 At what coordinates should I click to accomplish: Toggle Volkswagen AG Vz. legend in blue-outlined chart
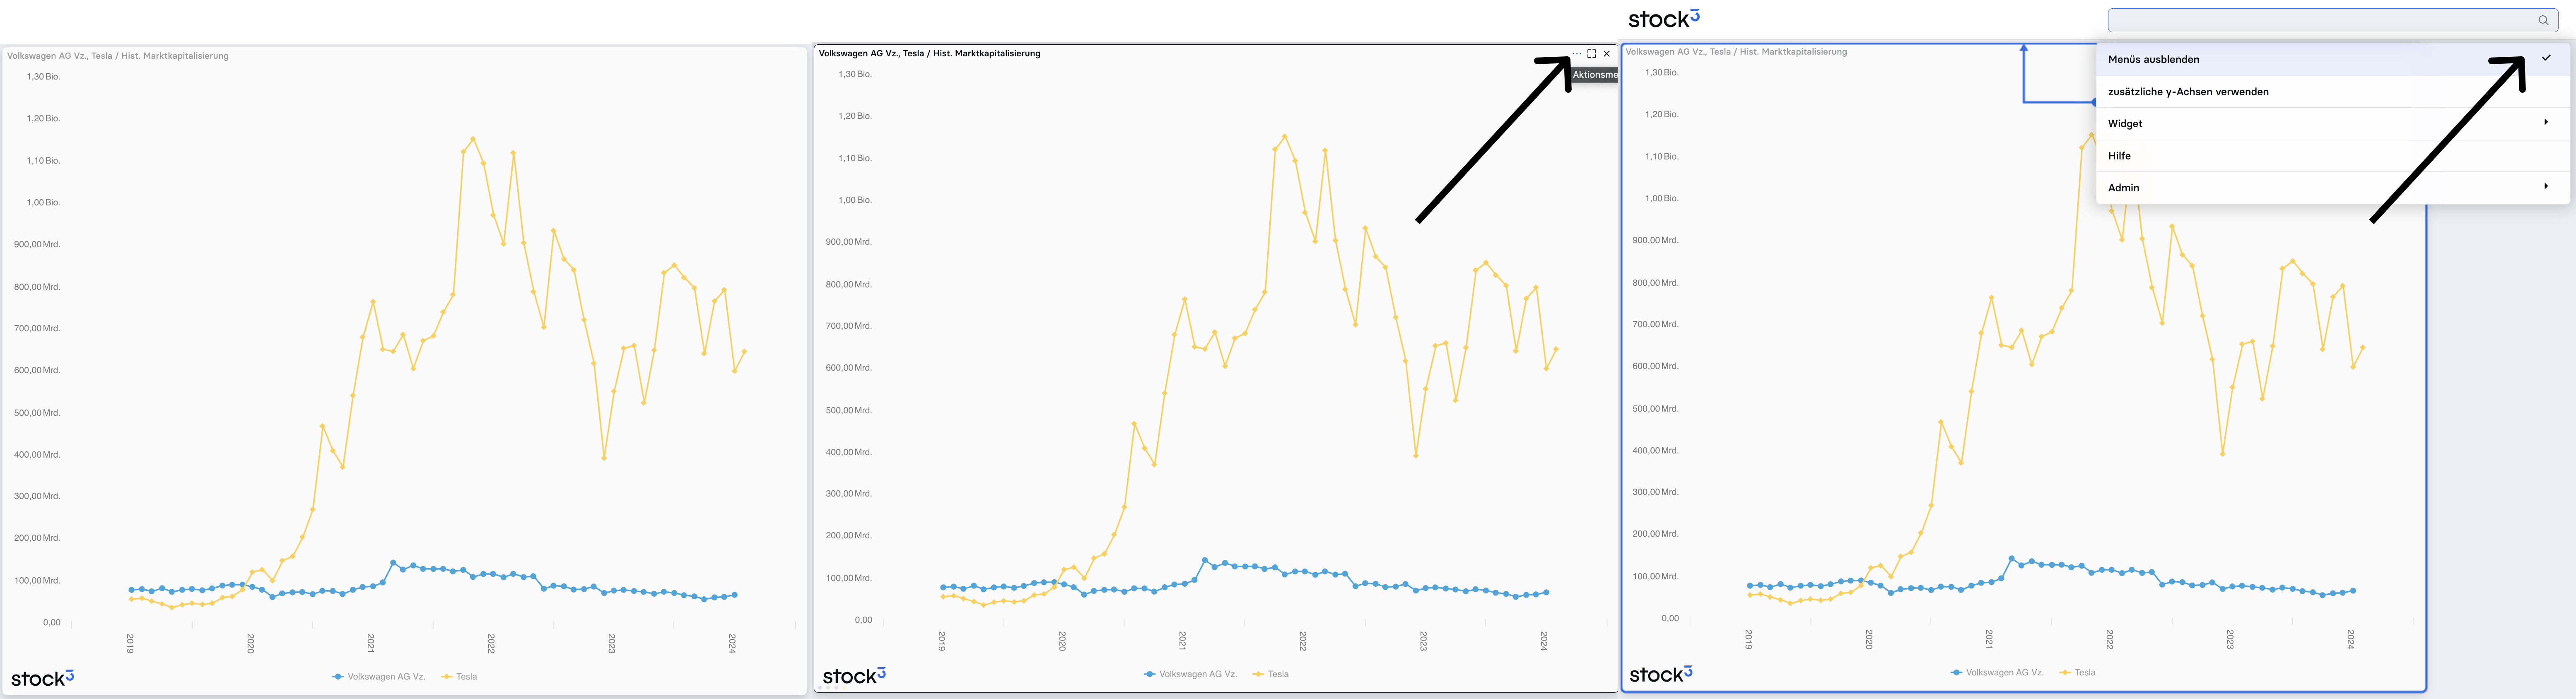click(1998, 673)
